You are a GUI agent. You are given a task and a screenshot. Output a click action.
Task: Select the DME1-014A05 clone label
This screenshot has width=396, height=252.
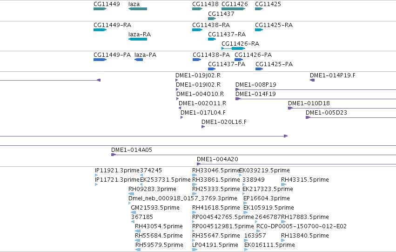point(132,150)
